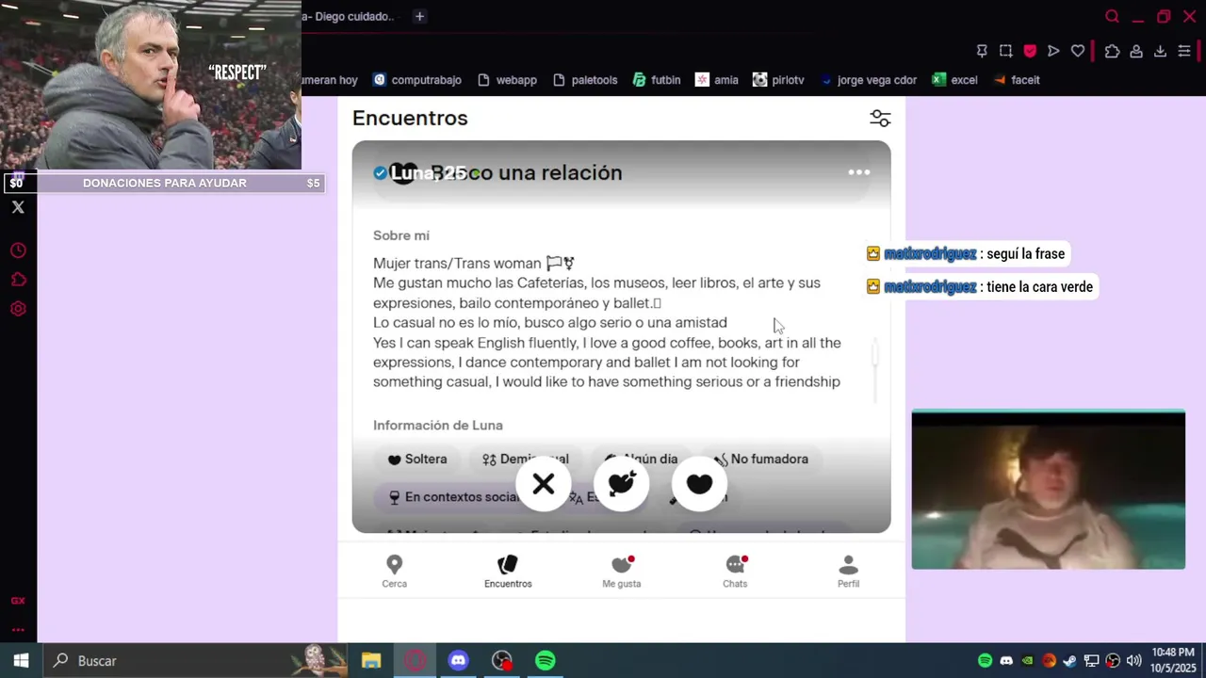This screenshot has width=1206, height=678.
Task: Open the paletools bookmark
Action: click(x=584, y=80)
